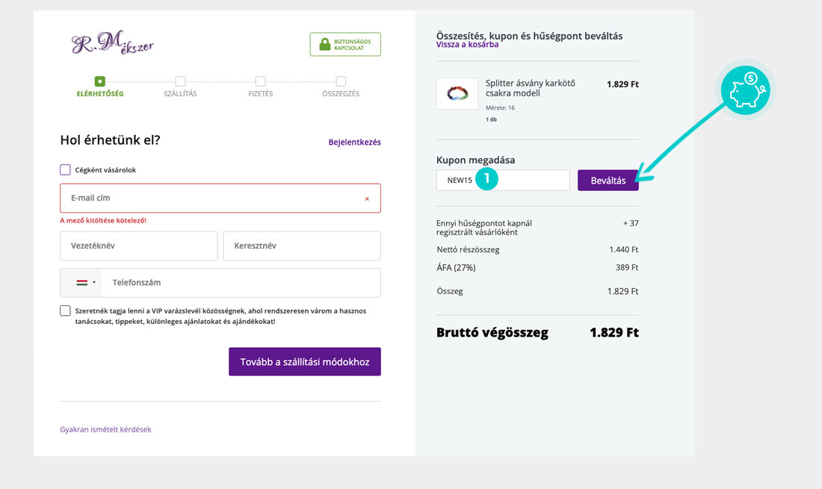
Task: Click the R.M ékszer logo
Action: pyautogui.click(x=113, y=44)
